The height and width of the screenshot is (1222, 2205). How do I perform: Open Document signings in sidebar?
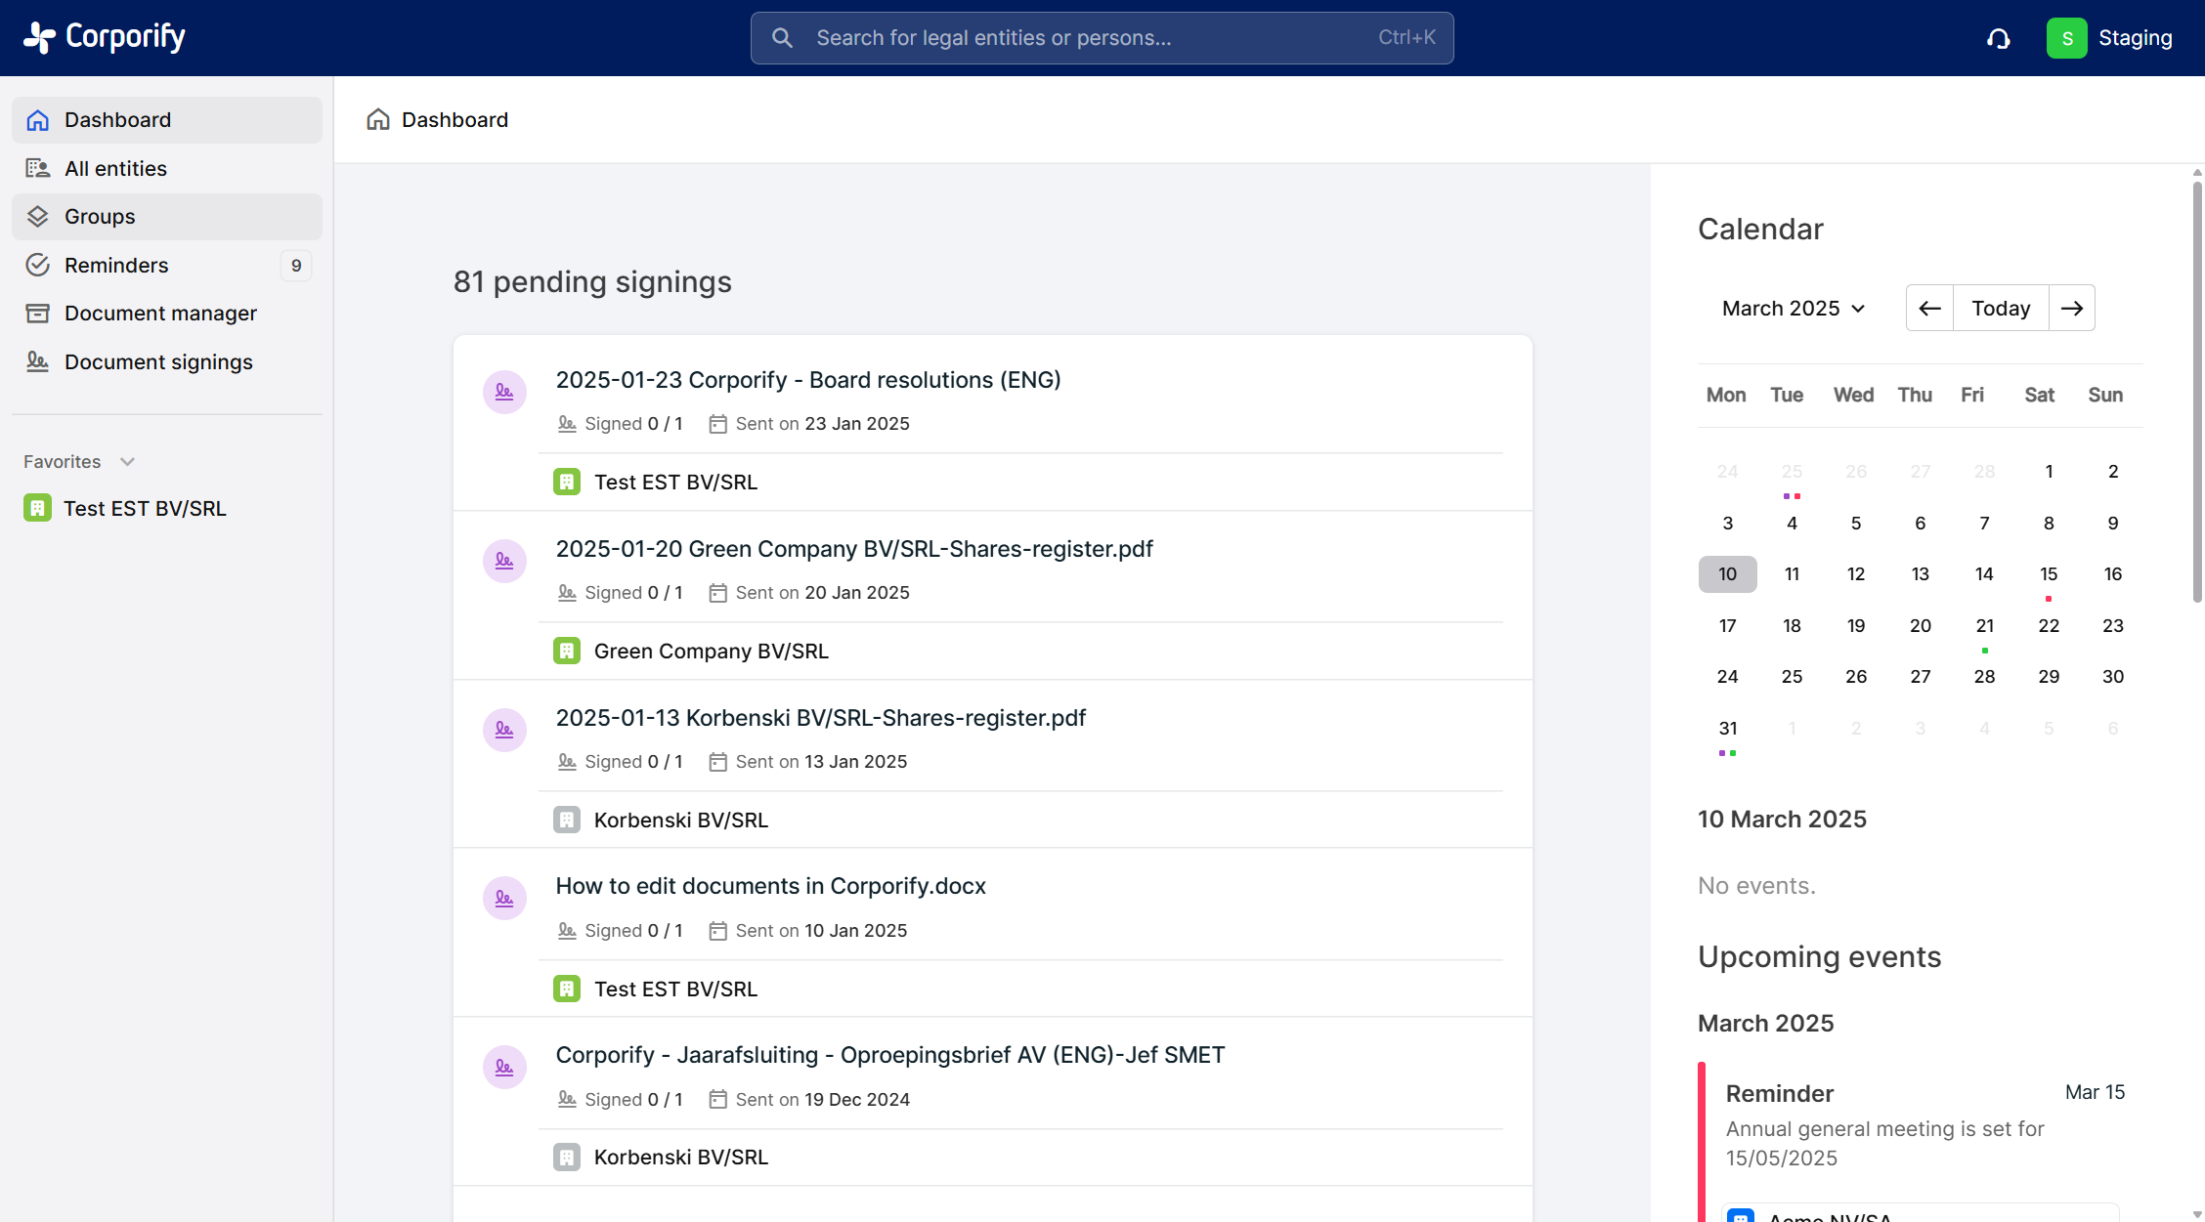tap(158, 361)
